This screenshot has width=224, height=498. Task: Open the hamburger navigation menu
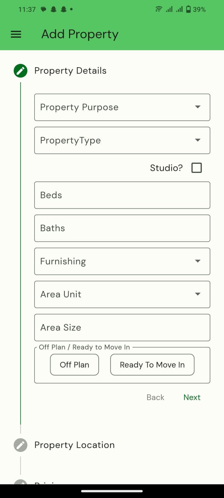point(16,34)
